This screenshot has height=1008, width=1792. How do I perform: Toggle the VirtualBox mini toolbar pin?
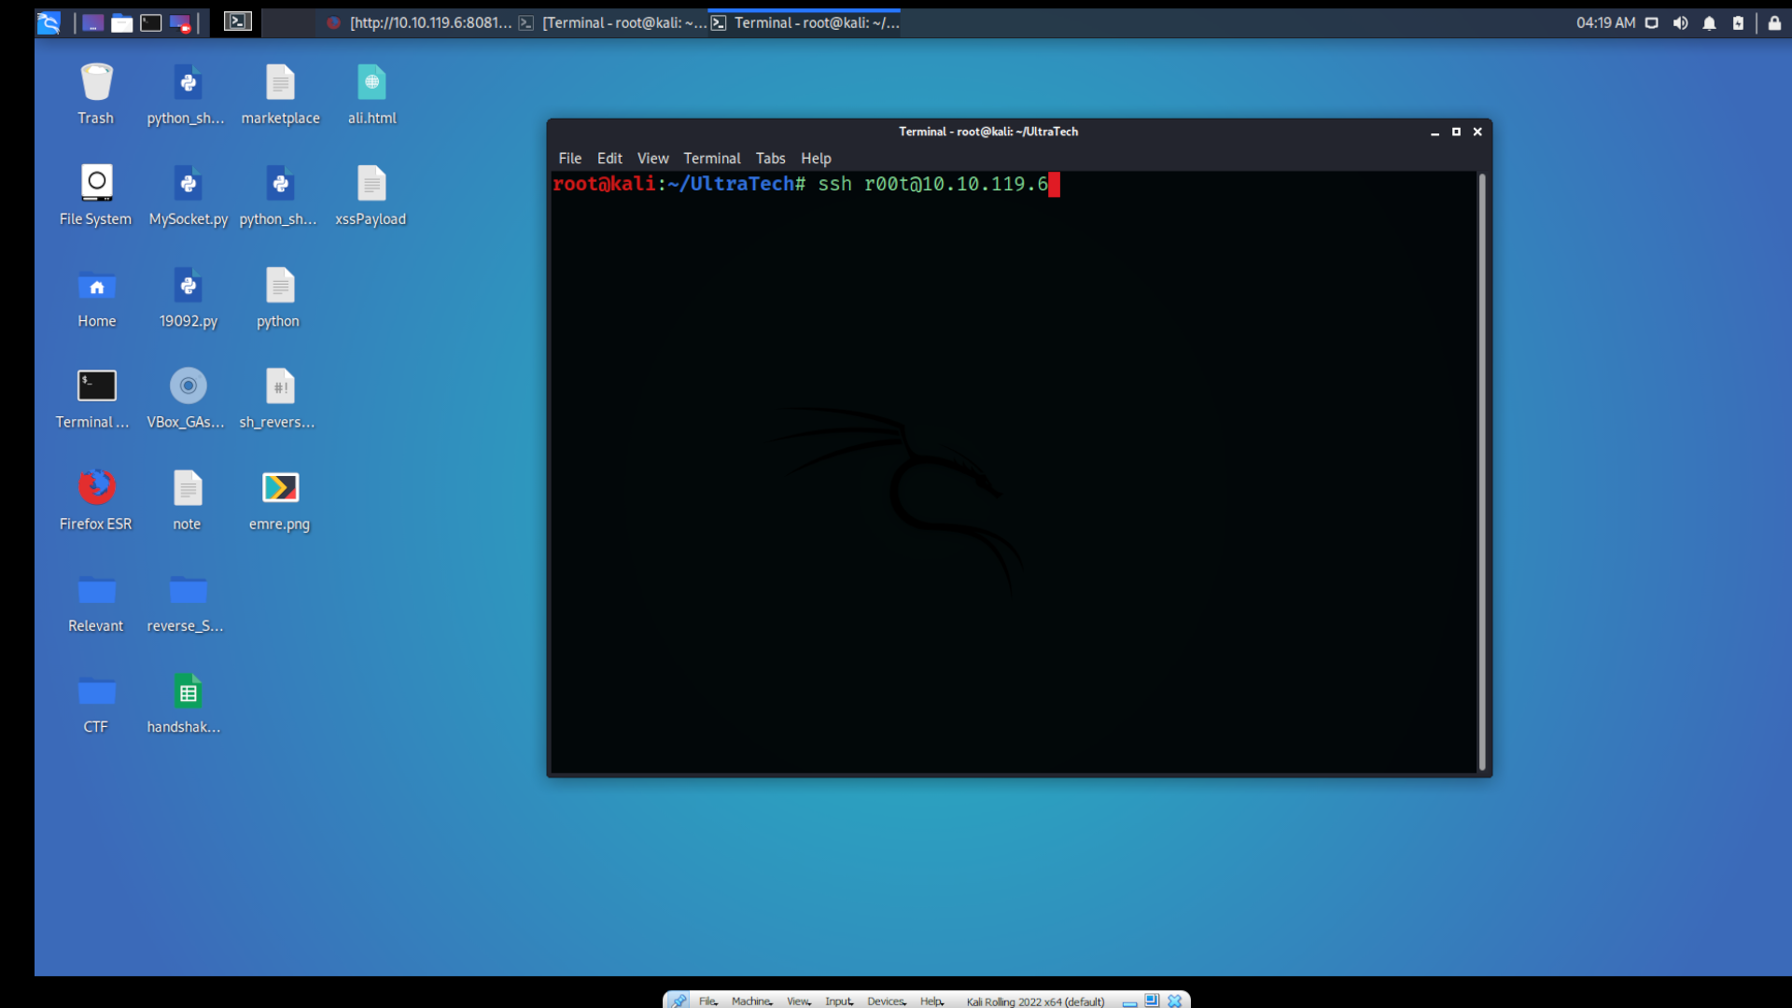coord(679,1001)
